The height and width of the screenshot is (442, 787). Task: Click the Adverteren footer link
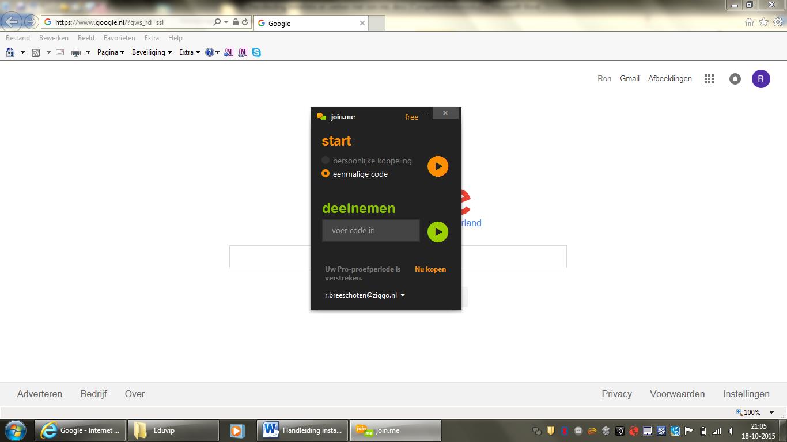click(40, 394)
